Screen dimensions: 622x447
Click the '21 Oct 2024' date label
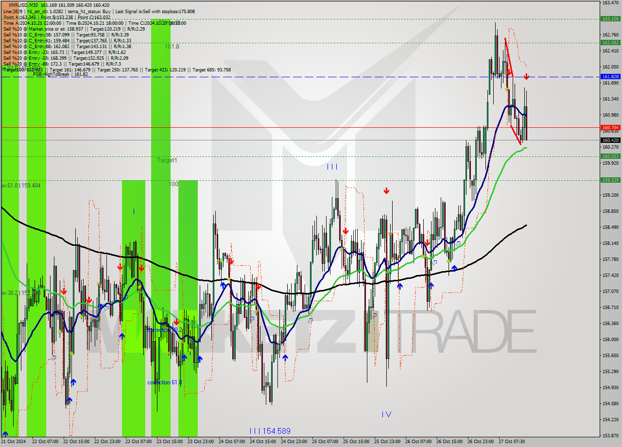tap(13, 442)
